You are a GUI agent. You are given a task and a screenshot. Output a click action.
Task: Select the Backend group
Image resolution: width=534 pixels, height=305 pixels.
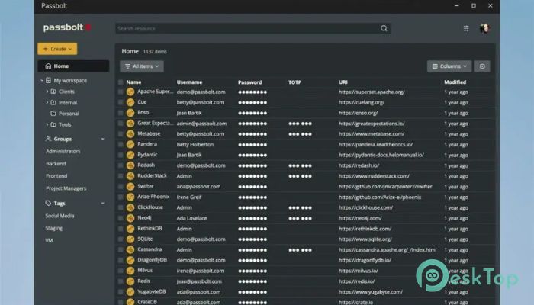coord(56,164)
